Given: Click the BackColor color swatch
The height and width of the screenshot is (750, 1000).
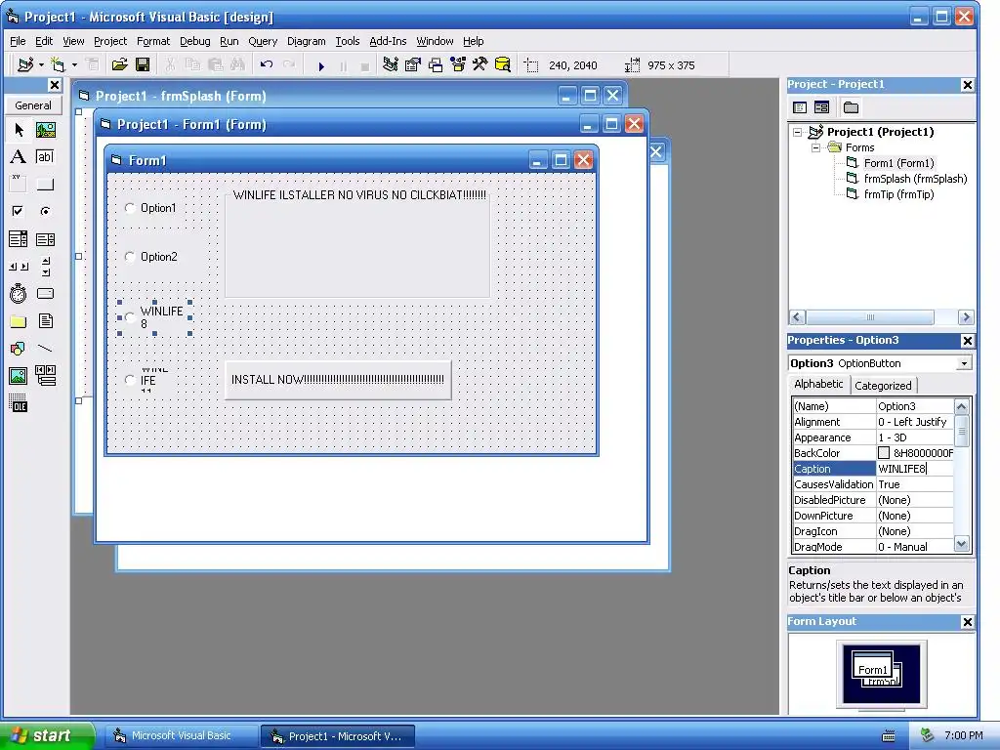Looking at the screenshot, I should point(884,453).
